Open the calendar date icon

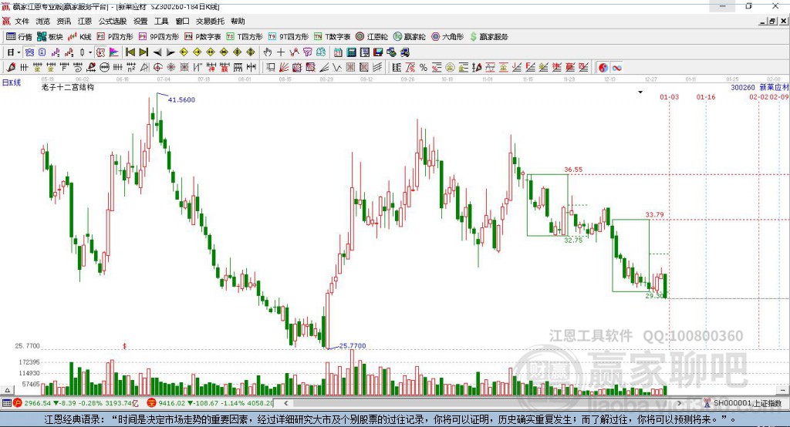click(338, 52)
